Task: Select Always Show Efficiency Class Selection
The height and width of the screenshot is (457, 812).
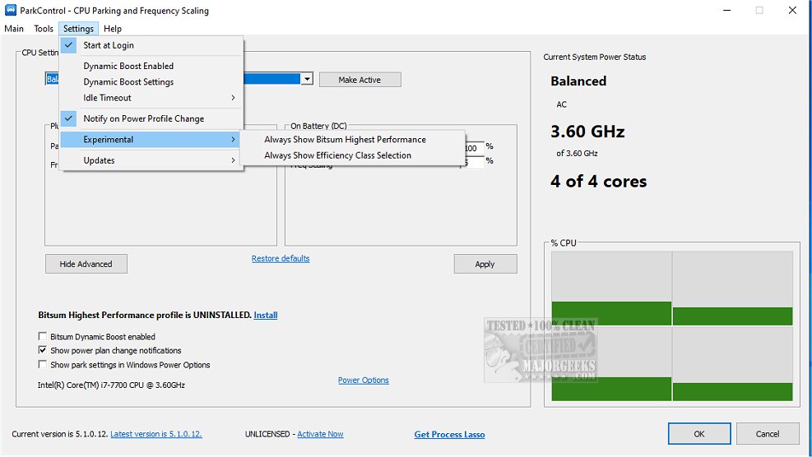Action: (337, 155)
